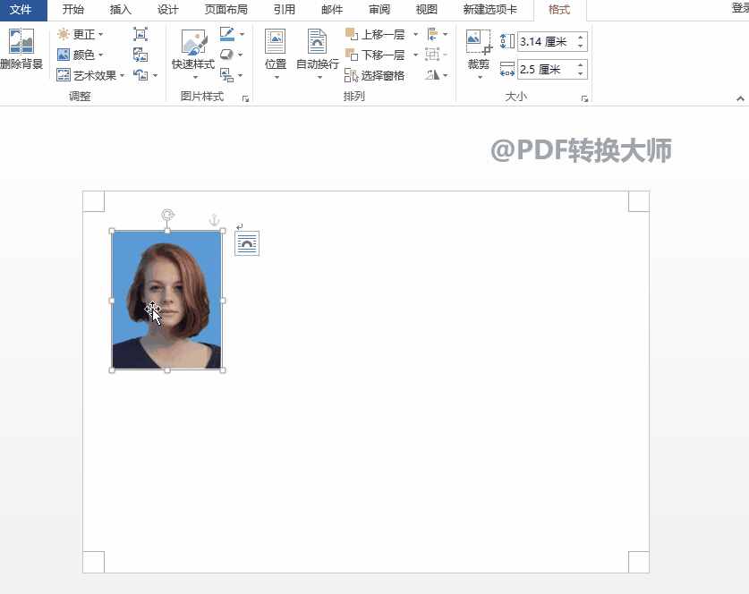
Task: Open the Page Layout (页面布局) tab
Action: point(226,10)
